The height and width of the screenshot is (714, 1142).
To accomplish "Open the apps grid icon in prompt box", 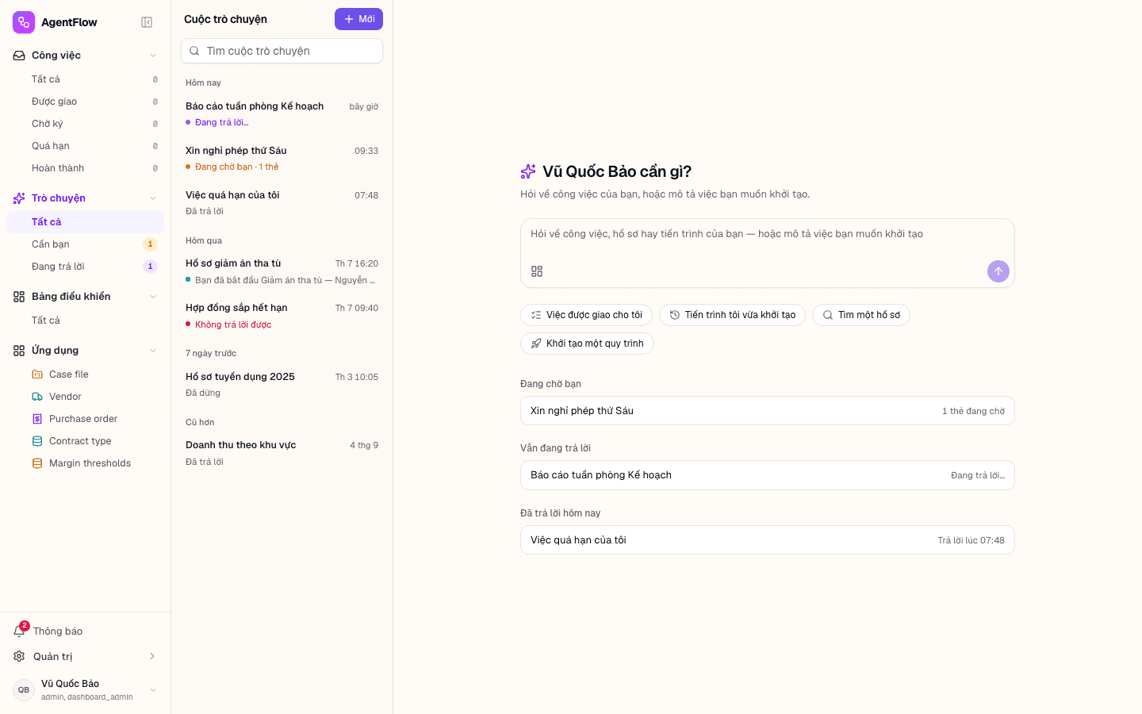I will click(537, 271).
